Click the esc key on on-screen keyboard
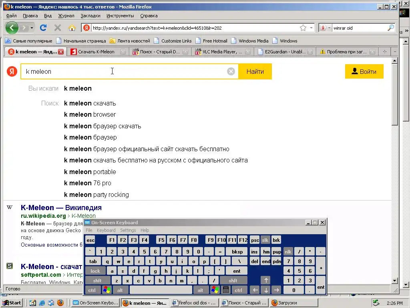The height and width of the screenshot is (308, 410). [90, 240]
